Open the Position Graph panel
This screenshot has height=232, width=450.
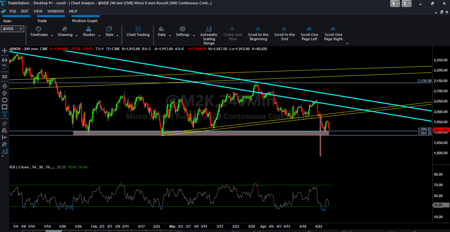[x=85, y=21]
